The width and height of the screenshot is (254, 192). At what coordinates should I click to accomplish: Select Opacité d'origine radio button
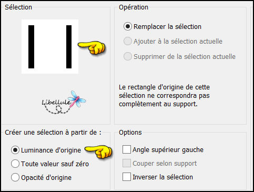(15, 177)
